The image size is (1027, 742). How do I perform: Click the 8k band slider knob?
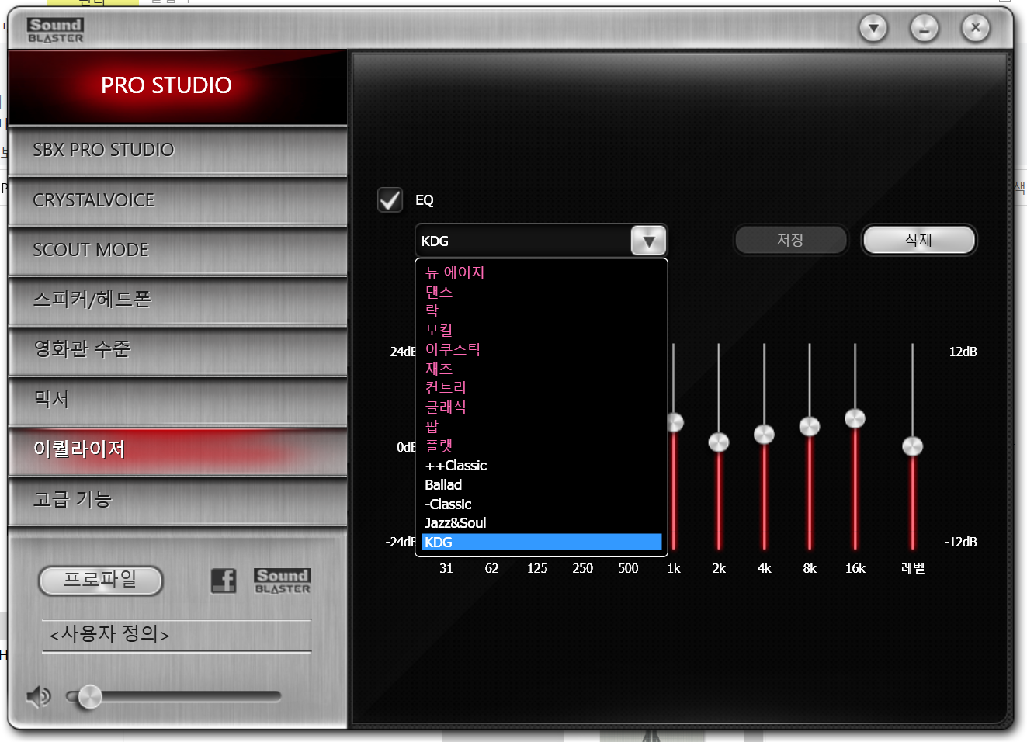(810, 426)
